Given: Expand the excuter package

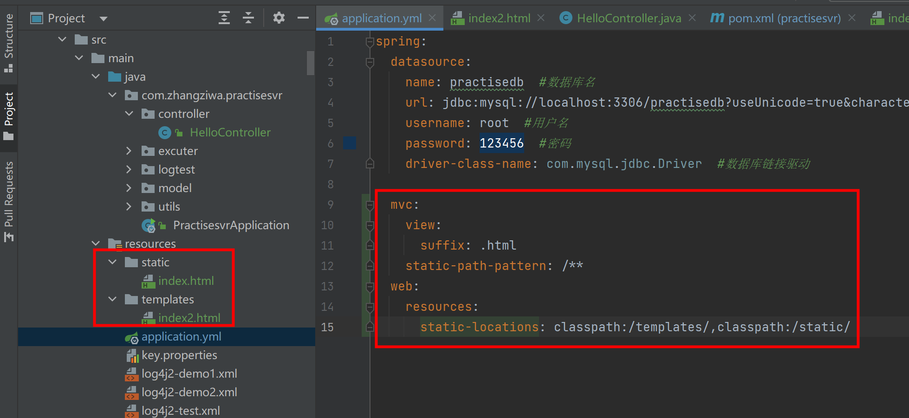Looking at the screenshot, I should point(129,151).
